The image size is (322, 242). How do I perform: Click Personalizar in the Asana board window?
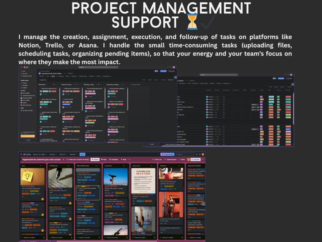pos(172,71)
